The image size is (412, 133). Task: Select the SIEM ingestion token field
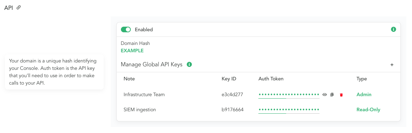[289, 109]
